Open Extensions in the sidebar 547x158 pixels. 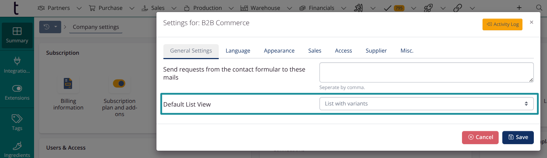click(x=17, y=92)
